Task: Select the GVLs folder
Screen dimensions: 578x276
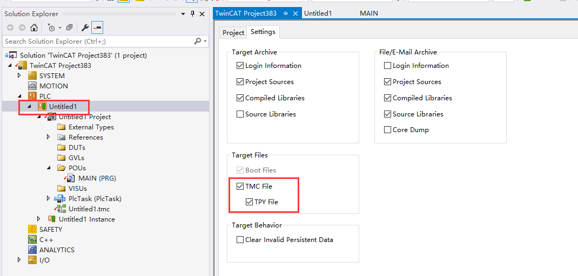Action: click(x=76, y=158)
